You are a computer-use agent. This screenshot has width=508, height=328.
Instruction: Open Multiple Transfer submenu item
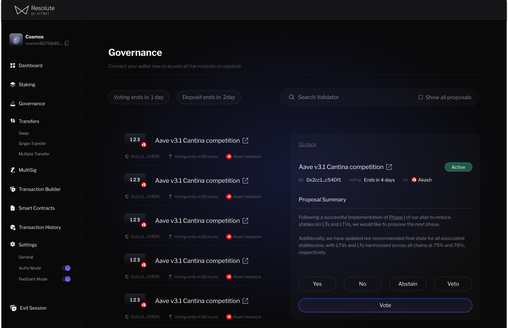34,154
